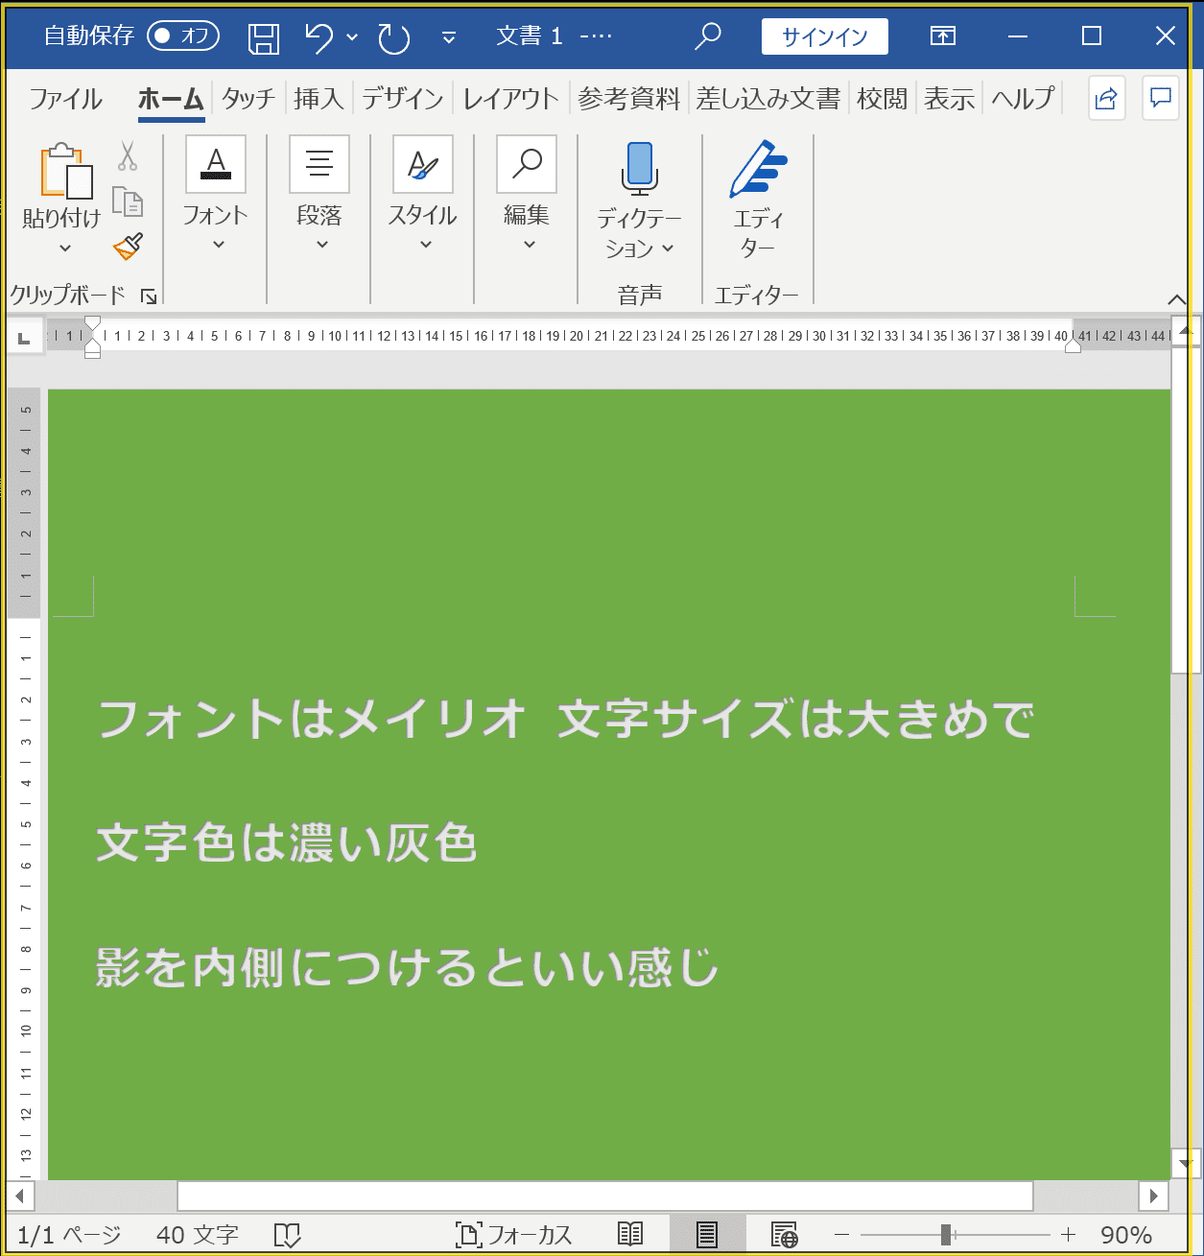
Task: Open the スタイル styles group button
Action: coord(423,195)
